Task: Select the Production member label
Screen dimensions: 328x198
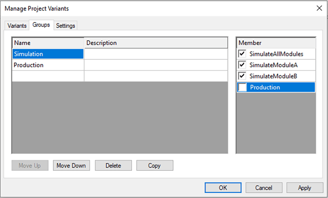Action: pos(265,87)
